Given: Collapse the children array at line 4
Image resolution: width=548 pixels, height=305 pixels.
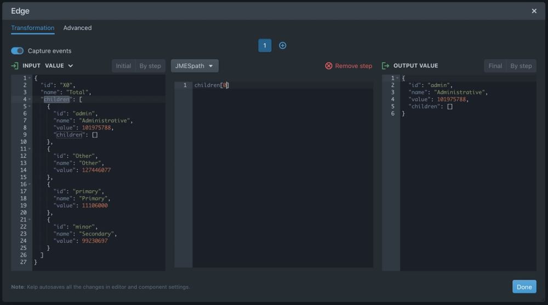Looking at the screenshot, I should click(30, 99).
